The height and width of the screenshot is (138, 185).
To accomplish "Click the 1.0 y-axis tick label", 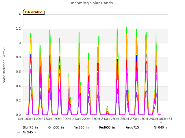I will coord(18,43).
